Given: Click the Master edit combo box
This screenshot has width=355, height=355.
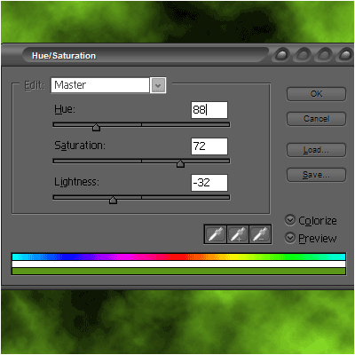Looking at the screenshot, I should click(100, 85).
